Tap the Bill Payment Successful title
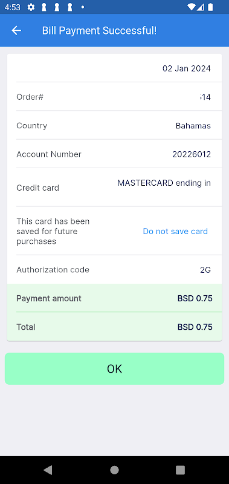 click(x=99, y=31)
